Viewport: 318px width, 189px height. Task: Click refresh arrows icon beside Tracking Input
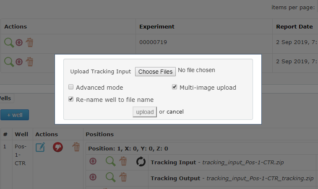click(x=141, y=162)
